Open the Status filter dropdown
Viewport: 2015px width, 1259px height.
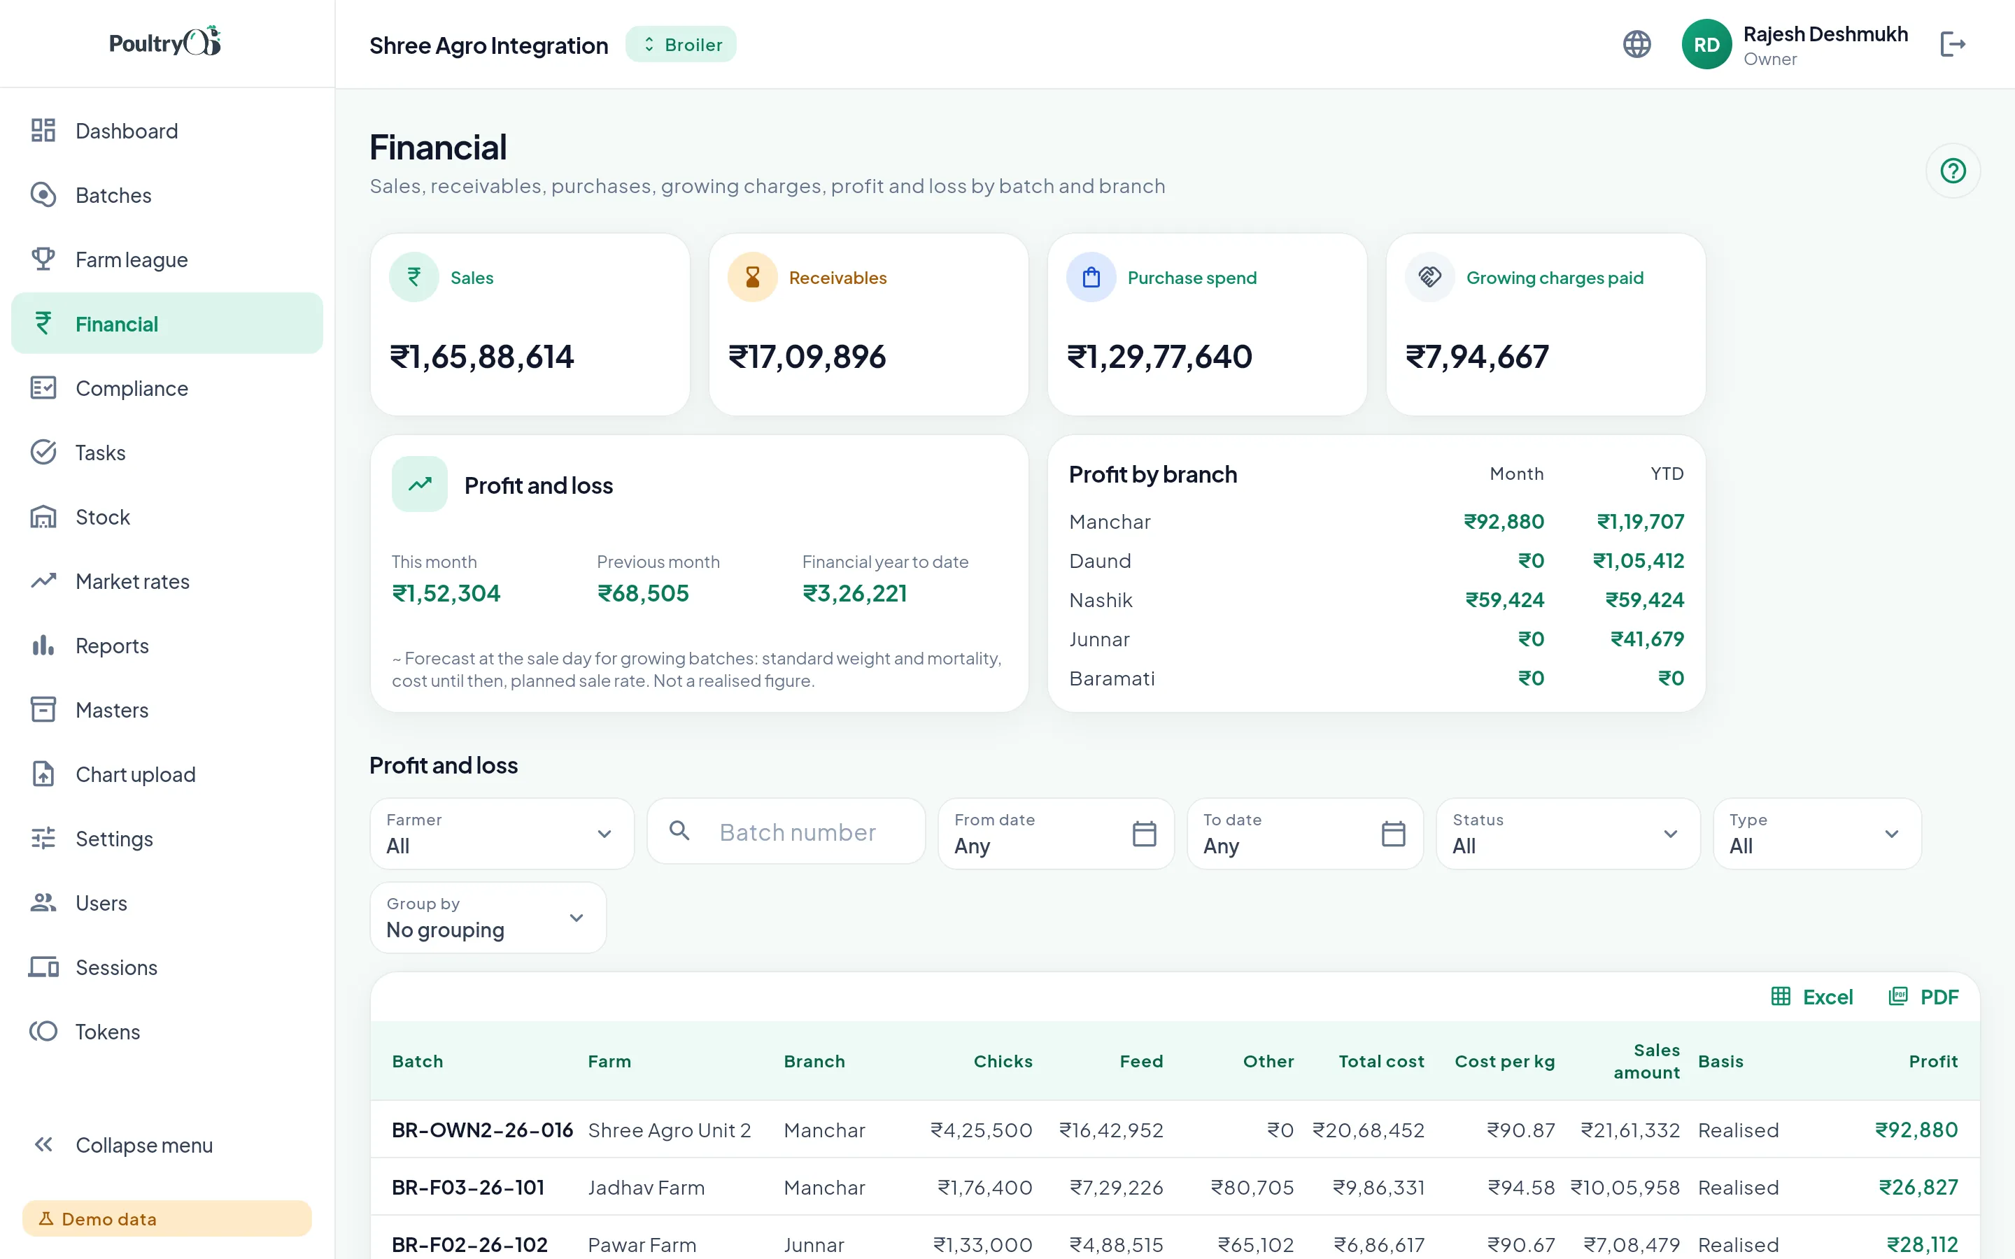point(1568,834)
